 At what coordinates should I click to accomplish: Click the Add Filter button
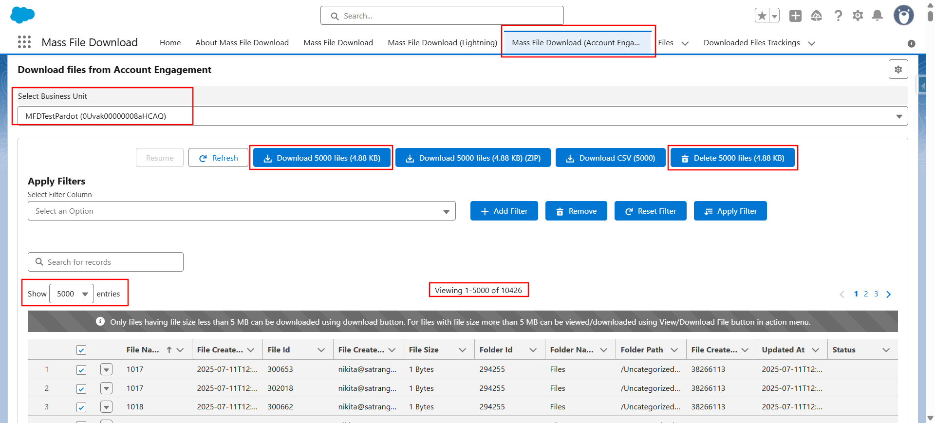point(504,211)
